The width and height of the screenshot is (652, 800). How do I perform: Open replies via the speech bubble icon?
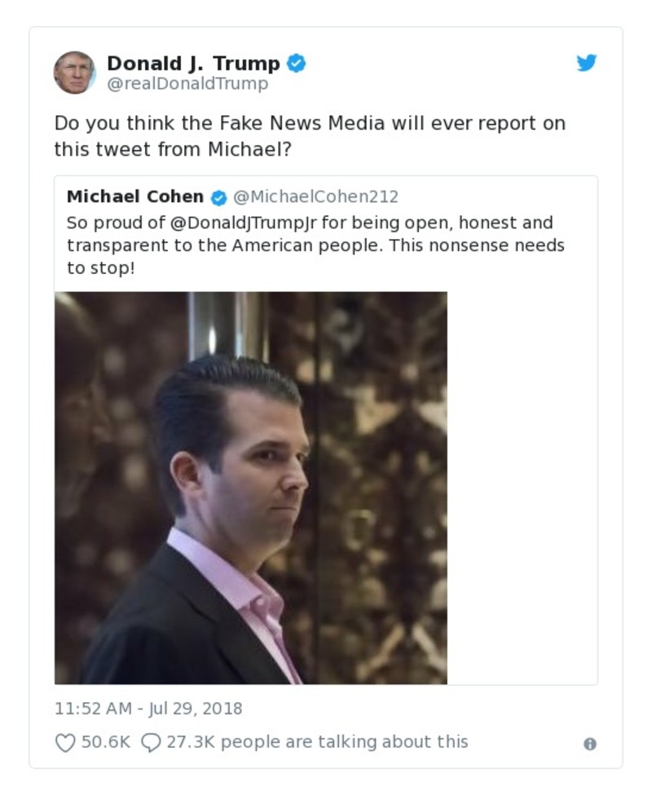pyautogui.click(x=152, y=742)
